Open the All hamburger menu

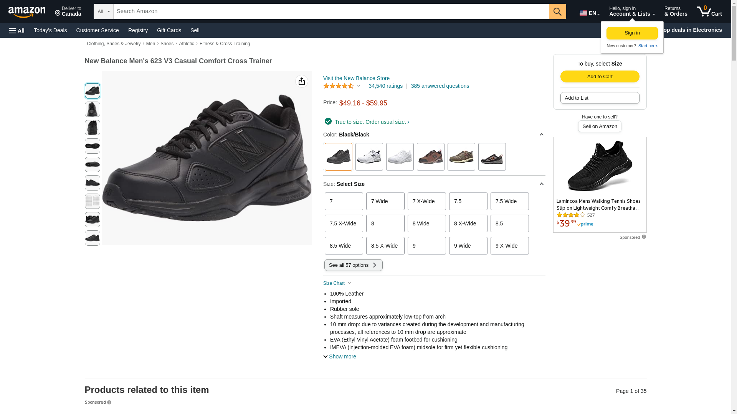tap(17, 30)
